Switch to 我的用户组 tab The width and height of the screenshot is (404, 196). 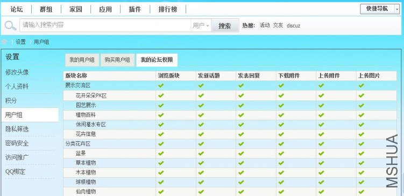82,60
